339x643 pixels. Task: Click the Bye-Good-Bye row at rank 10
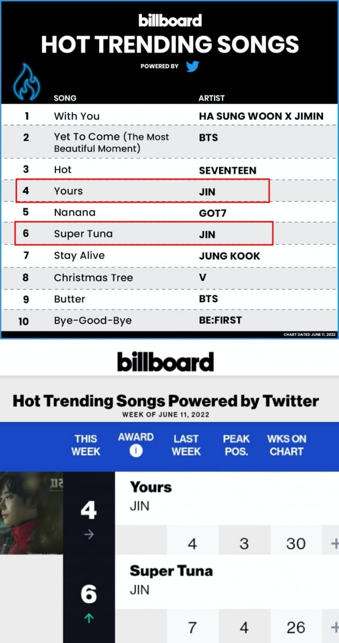pos(169,320)
